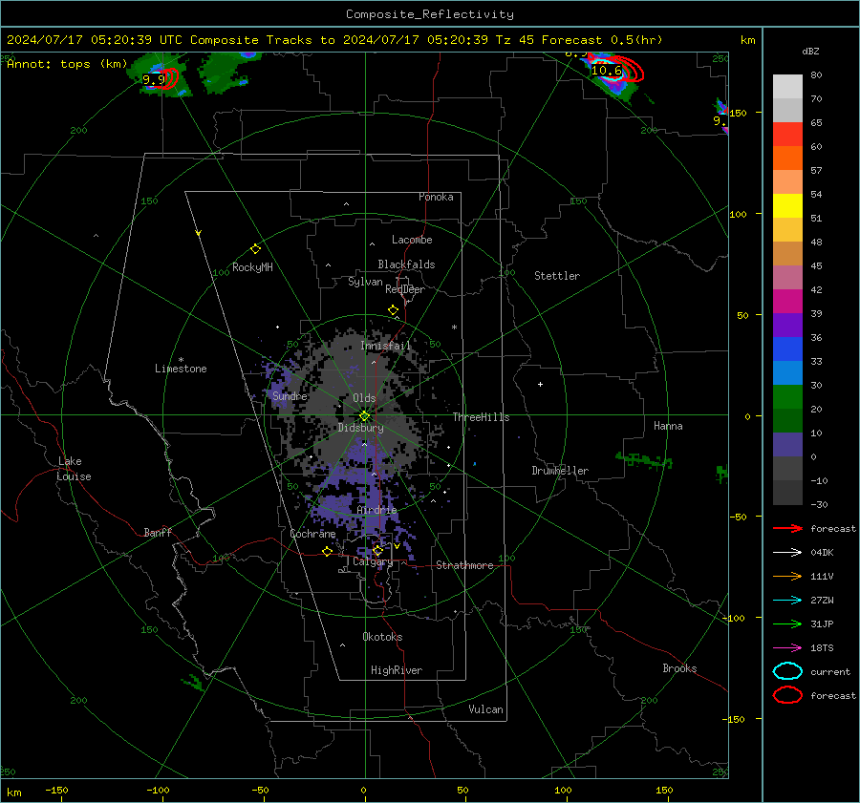Click the orange 60 dBZ color band
The image size is (860, 803).
[x=787, y=158]
